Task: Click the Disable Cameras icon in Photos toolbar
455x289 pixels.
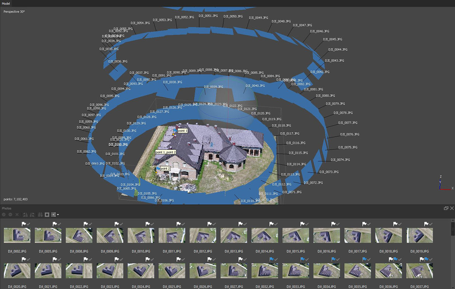Action: [10, 215]
